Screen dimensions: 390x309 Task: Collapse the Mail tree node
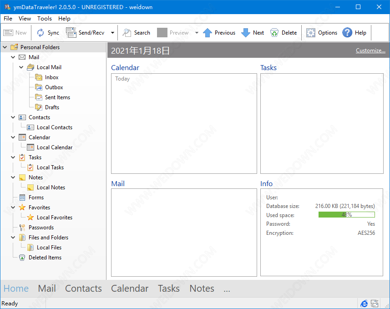[x=13, y=57]
